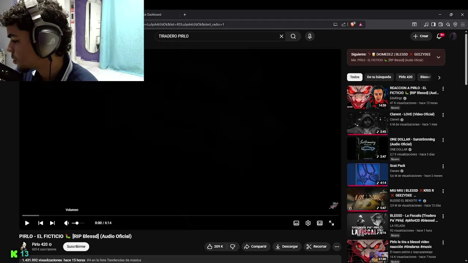Select the Pirlo 420 filter chip
Viewport: 468px width, 263px height.
coord(405,77)
